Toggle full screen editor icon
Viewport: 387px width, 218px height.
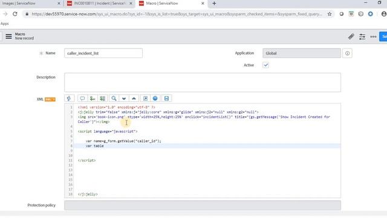pos(145,98)
